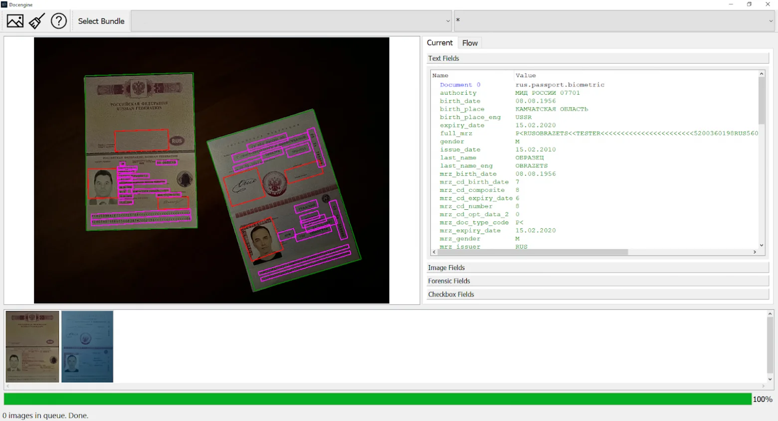Click the text fields horizontal scrollbar thumb

click(533, 252)
